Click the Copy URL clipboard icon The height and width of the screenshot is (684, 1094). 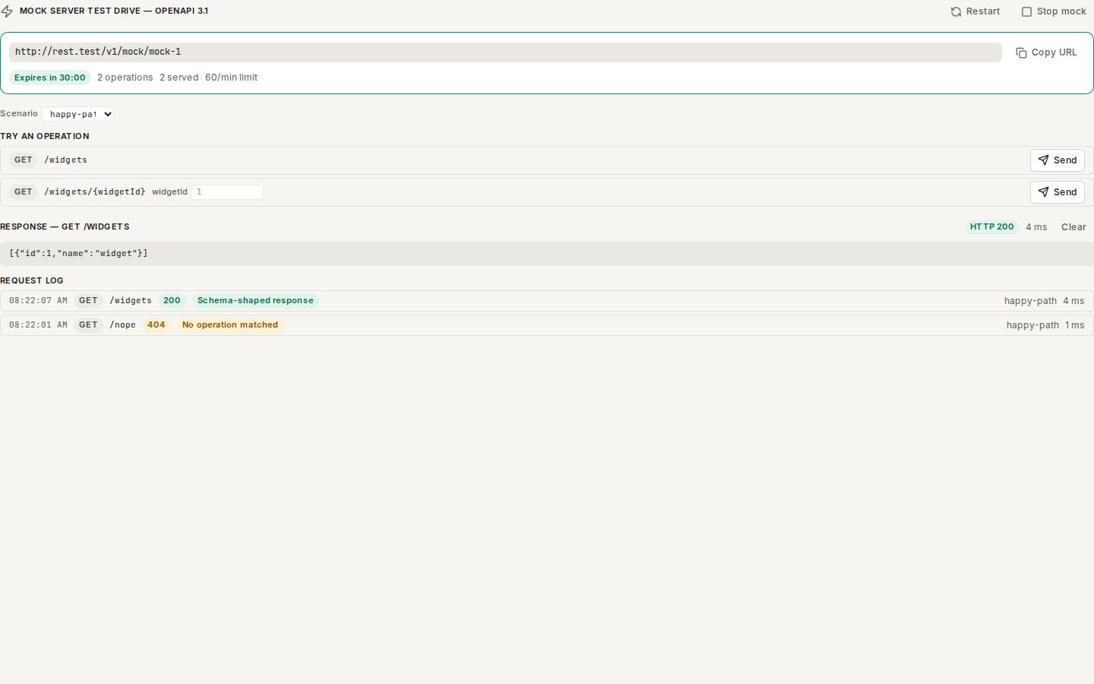coord(1021,52)
